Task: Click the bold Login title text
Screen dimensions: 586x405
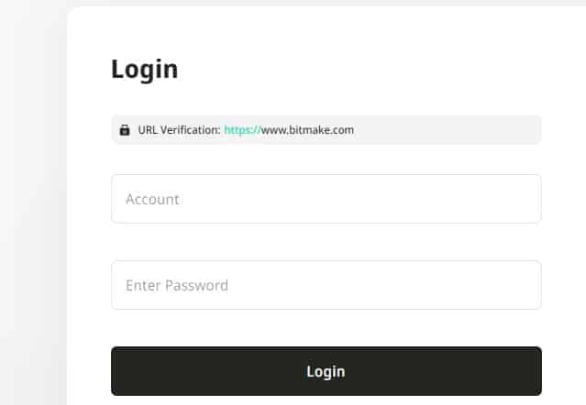Action: [144, 69]
